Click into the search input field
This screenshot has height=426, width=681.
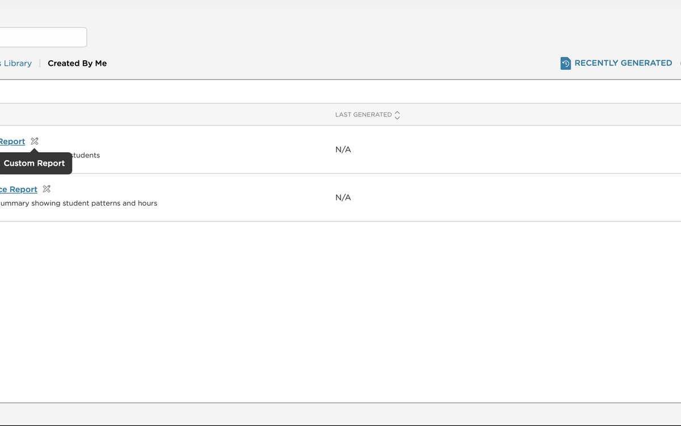coord(43,37)
